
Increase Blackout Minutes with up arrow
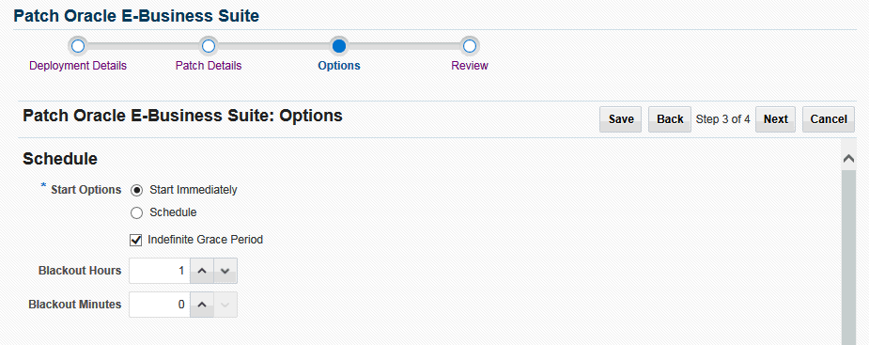click(x=202, y=305)
